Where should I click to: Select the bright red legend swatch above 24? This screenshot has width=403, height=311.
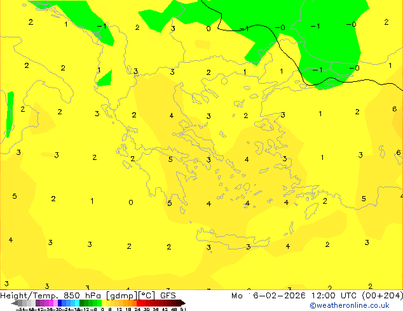(x=139, y=303)
